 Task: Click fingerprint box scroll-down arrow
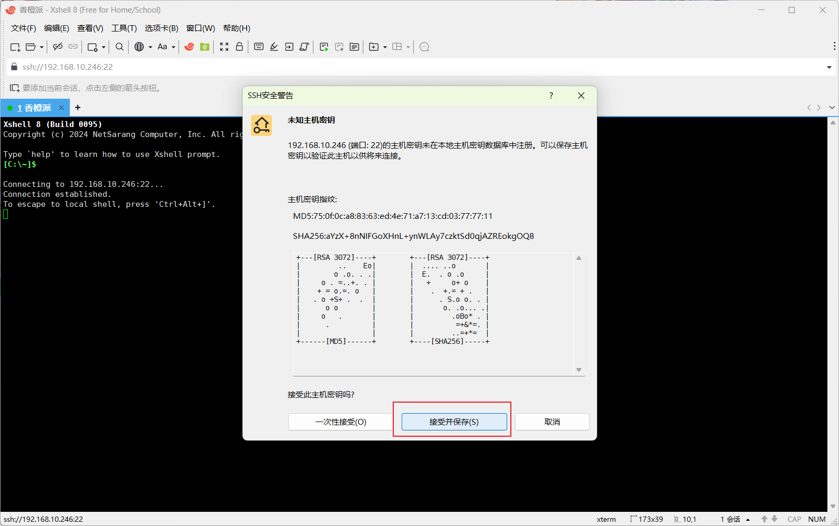(x=579, y=370)
